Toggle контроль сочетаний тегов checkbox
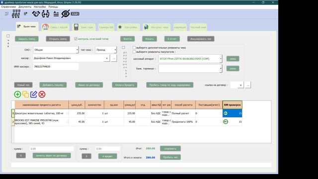The width and height of the screenshot is (318, 179). 76,39
